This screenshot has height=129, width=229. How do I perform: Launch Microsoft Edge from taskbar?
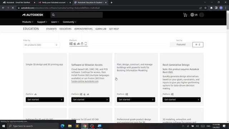click(x=63, y=126)
